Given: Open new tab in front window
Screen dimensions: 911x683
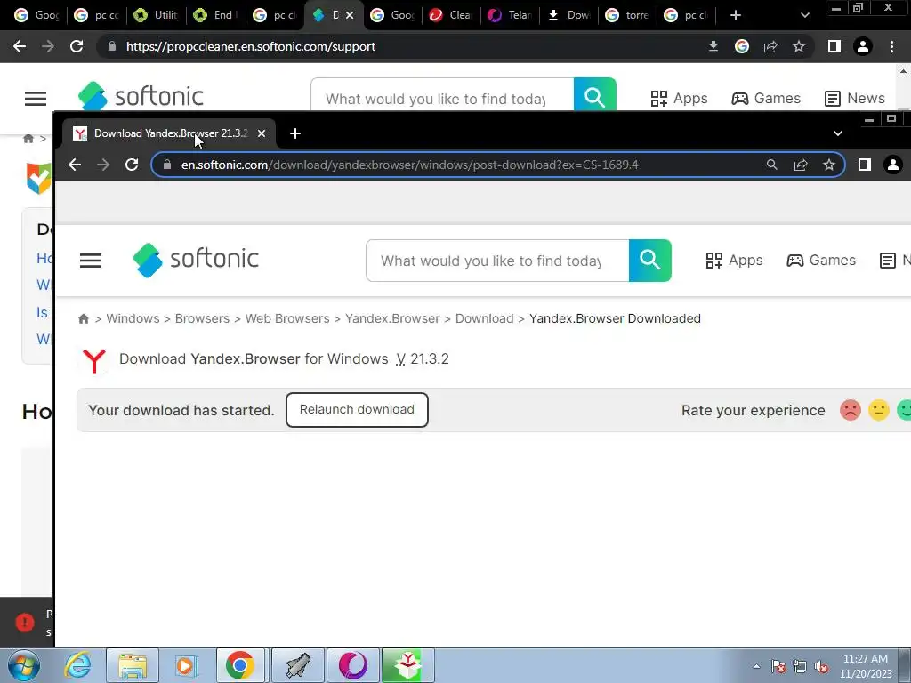Looking at the screenshot, I should [x=295, y=133].
